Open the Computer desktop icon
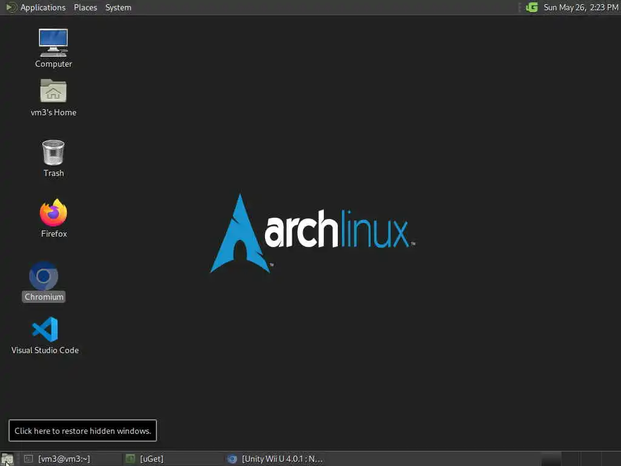The width and height of the screenshot is (621, 466). 53,48
